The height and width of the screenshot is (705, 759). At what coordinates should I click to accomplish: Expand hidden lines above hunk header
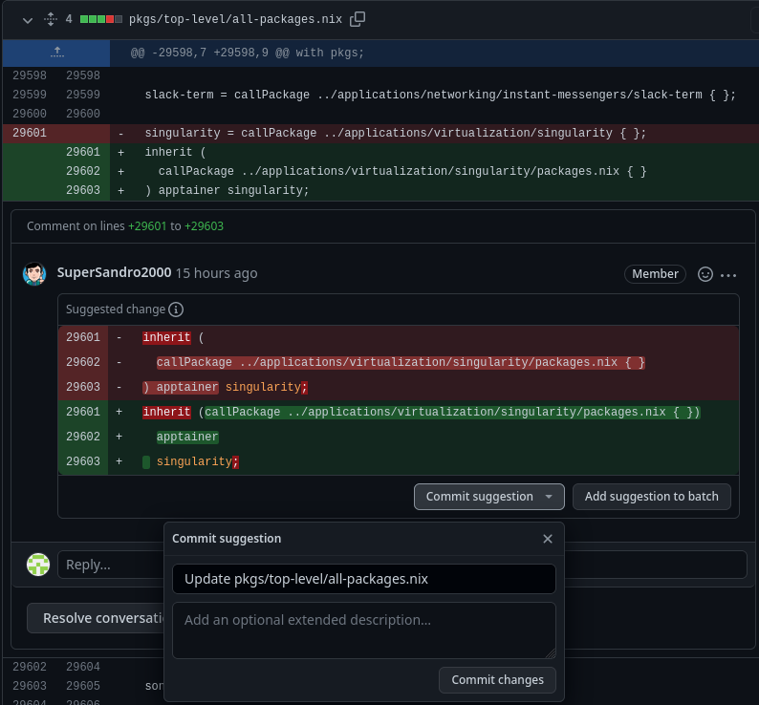[56, 53]
